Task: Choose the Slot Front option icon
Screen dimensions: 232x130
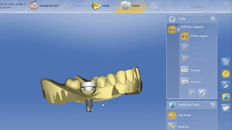Action: pos(185,82)
